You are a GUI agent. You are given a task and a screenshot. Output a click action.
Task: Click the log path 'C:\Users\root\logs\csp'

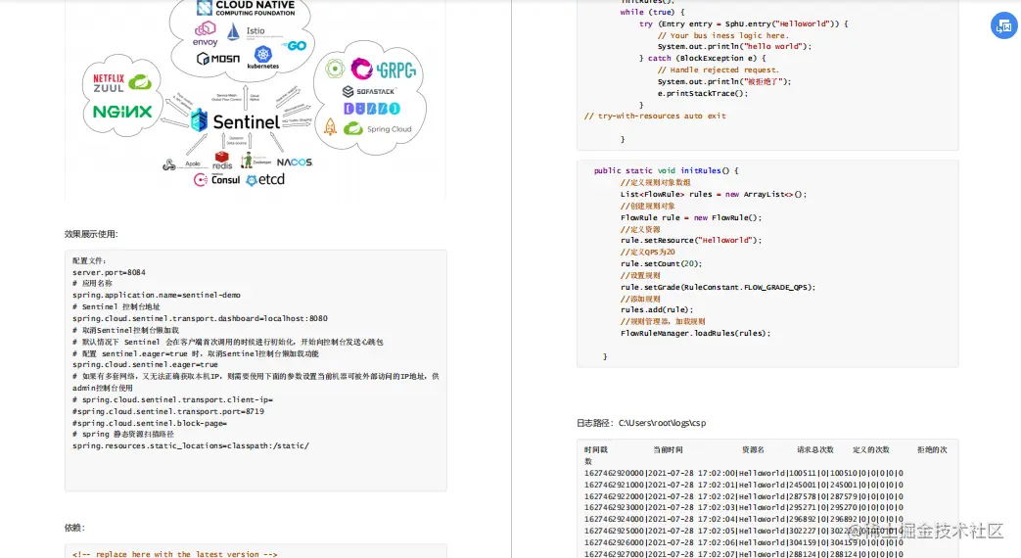coord(662,423)
